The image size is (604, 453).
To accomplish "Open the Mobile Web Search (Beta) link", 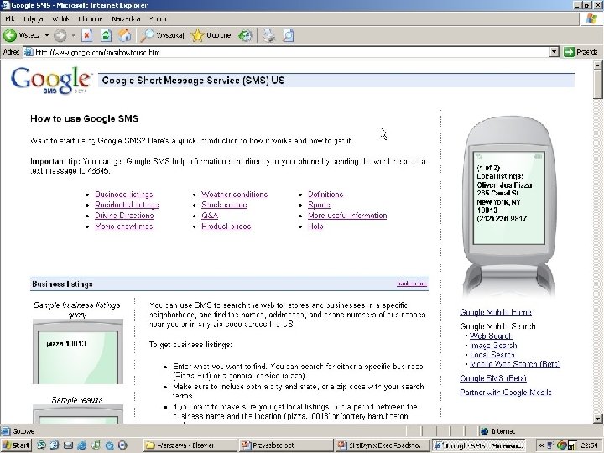I will coord(514,364).
